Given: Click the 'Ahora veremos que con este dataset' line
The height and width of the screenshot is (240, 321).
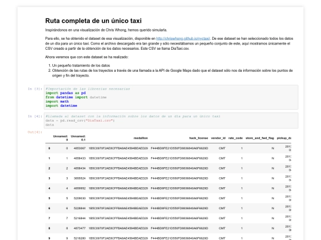Looking at the screenshot, I should [x=87, y=57].
